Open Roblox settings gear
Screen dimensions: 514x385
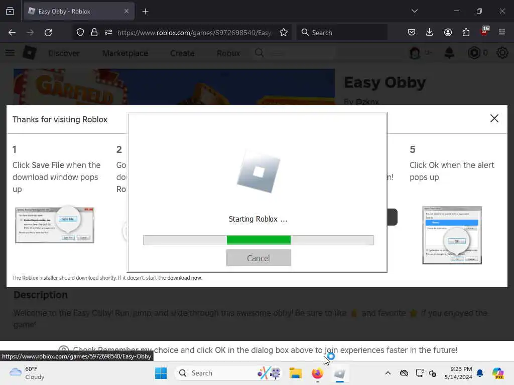(502, 53)
